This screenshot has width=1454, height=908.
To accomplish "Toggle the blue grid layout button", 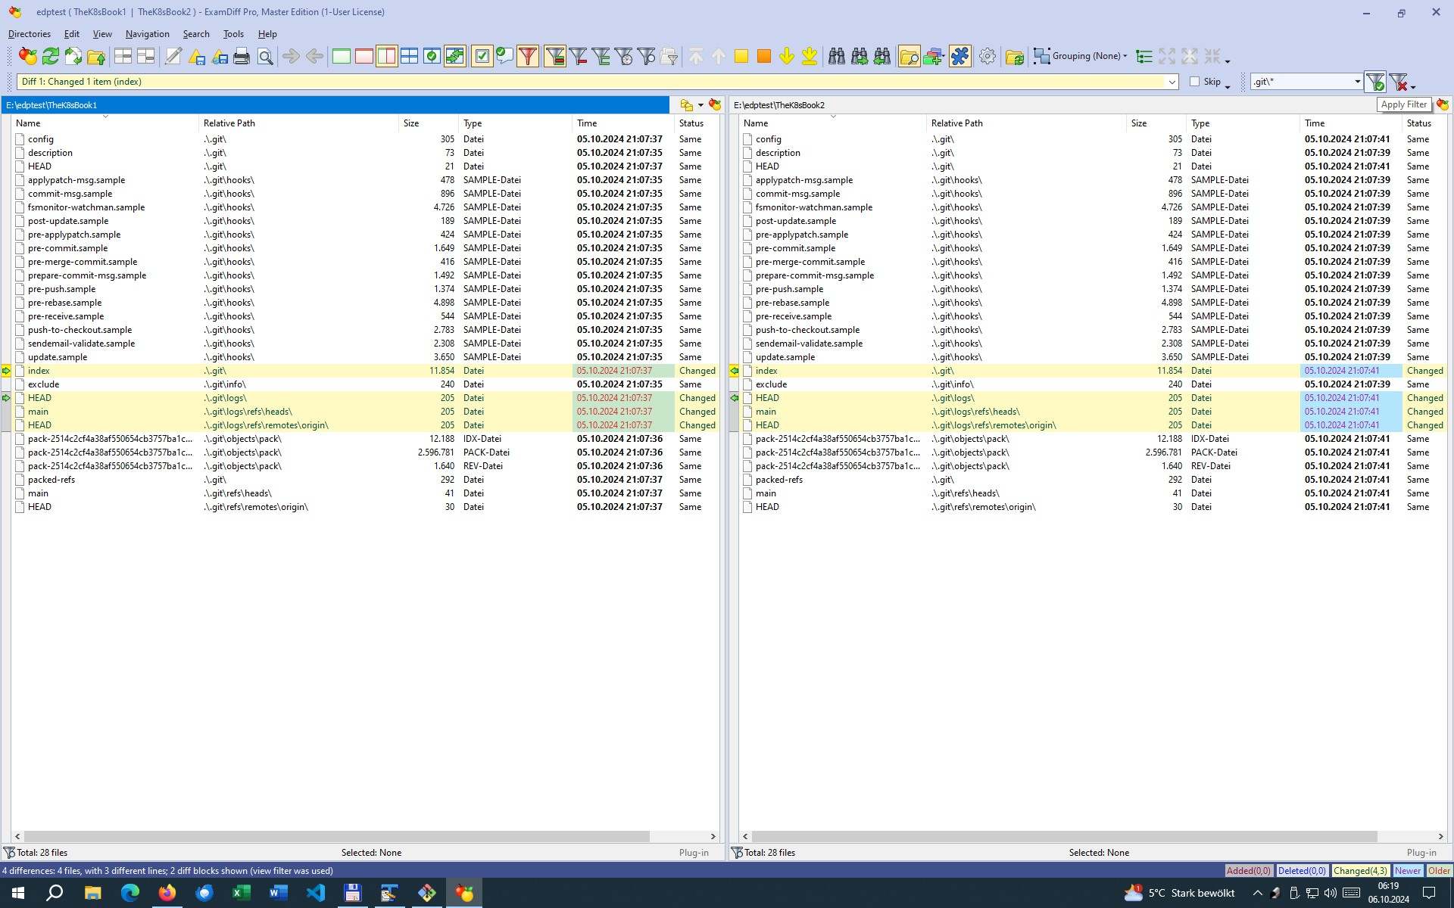I will pyautogui.click(x=410, y=56).
